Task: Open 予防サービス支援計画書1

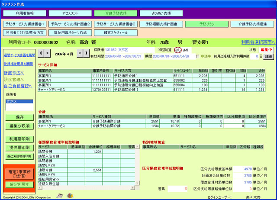Action: [x=25, y=24]
